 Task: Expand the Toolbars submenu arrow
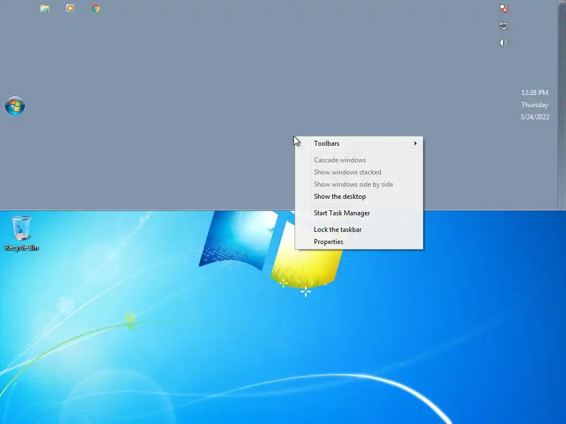[416, 144]
